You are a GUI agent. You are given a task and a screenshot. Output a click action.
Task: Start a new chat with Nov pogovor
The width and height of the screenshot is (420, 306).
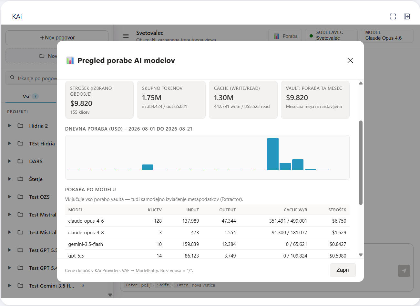click(x=57, y=37)
